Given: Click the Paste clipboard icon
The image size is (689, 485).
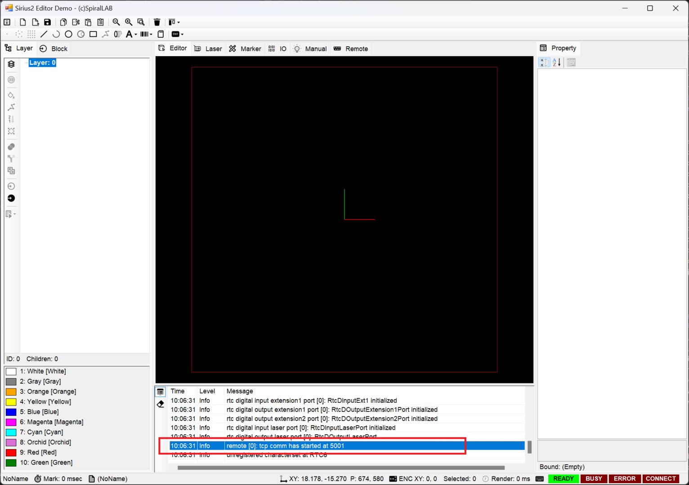Looking at the screenshot, I should tap(88, 22).
